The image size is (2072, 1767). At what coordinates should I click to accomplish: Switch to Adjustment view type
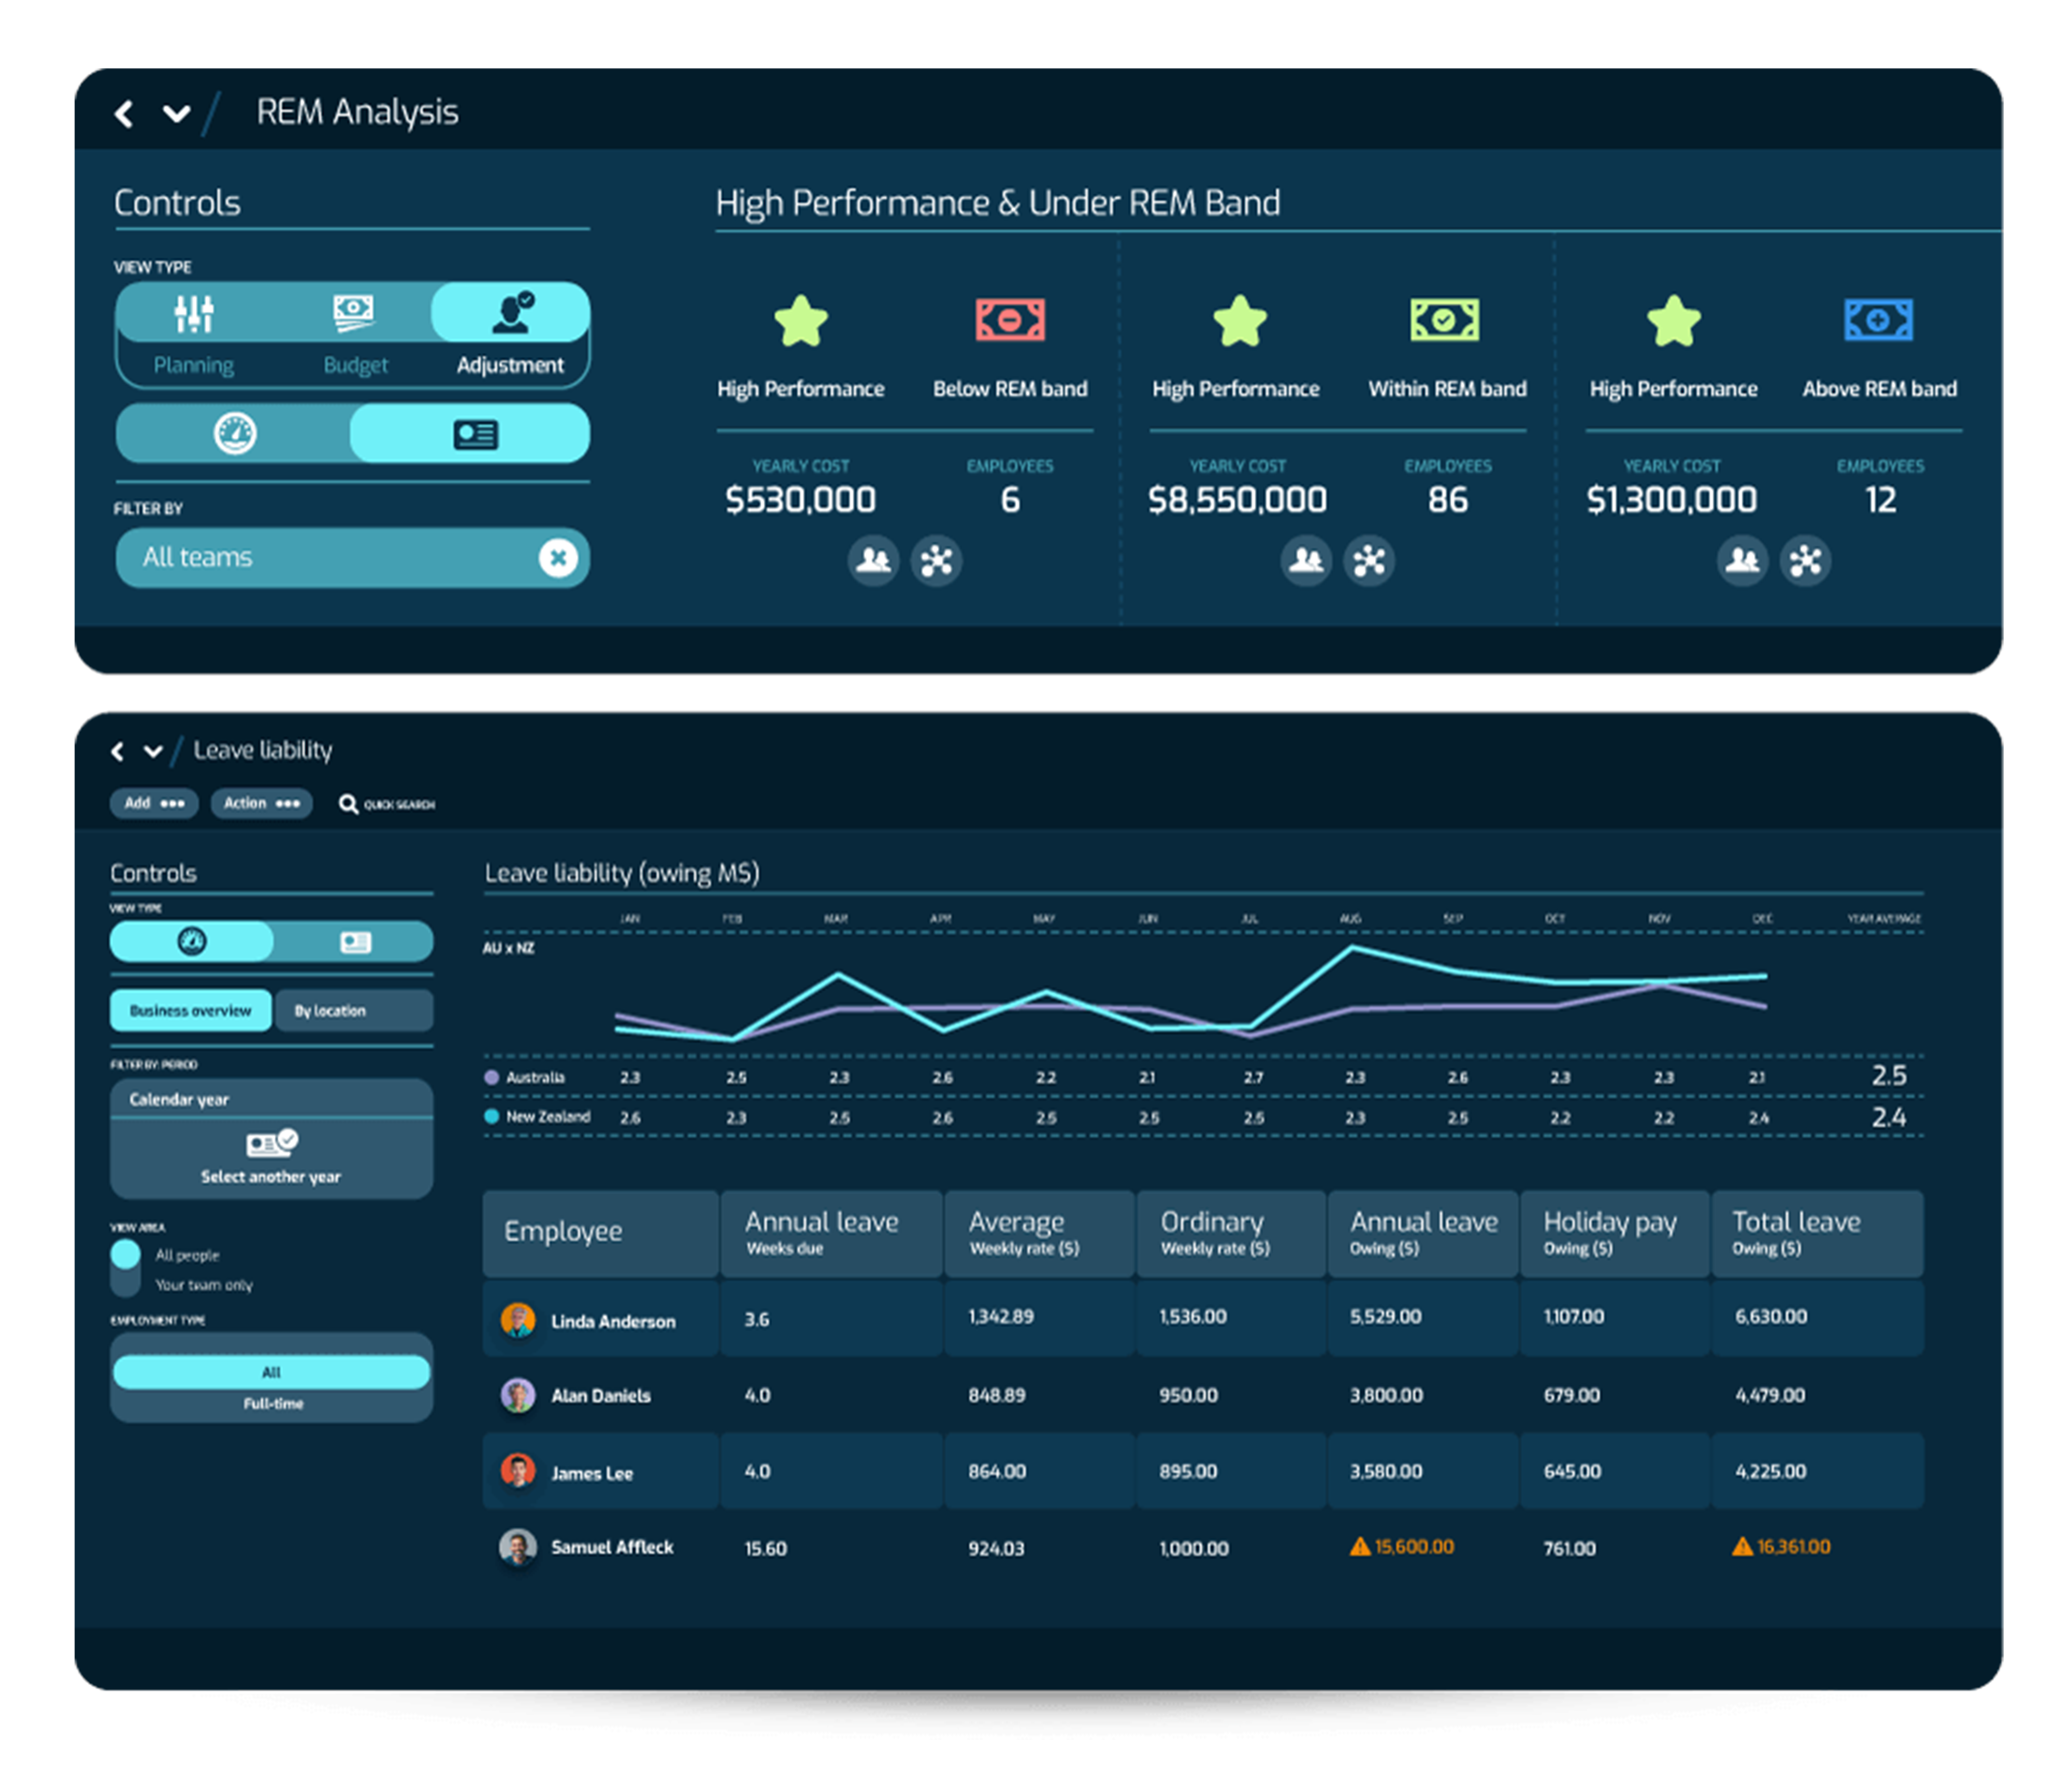click(510, 314)
